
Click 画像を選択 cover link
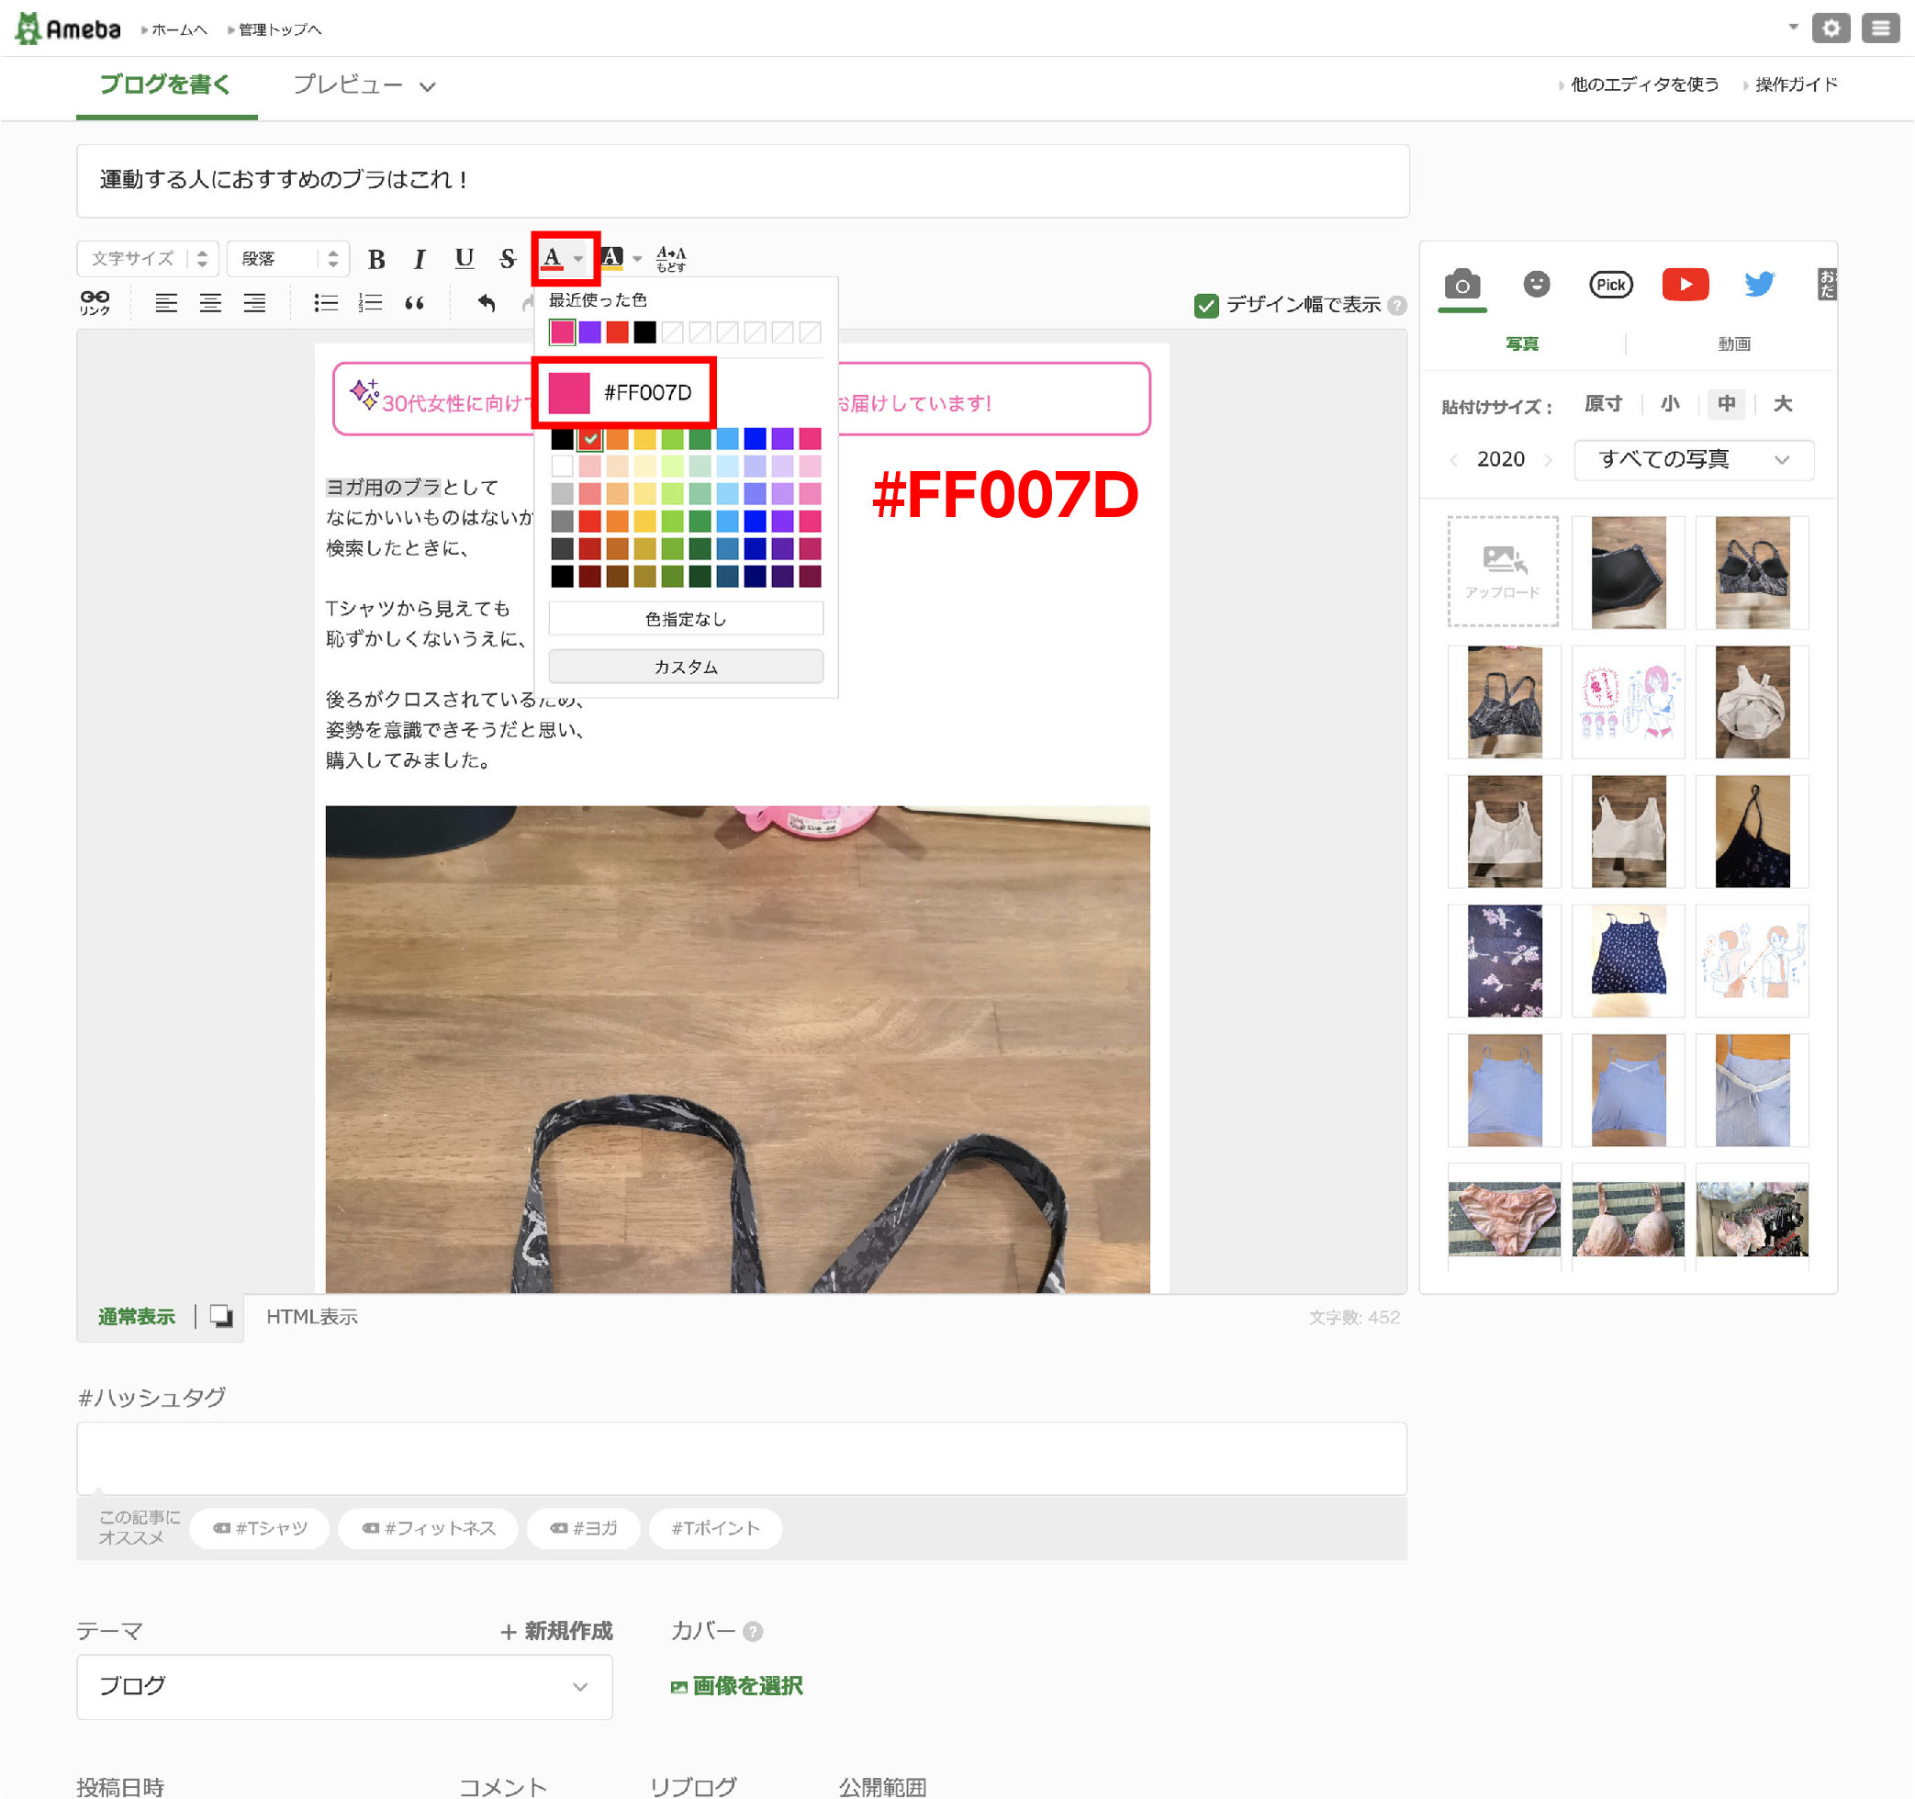tap(738, 1685)
